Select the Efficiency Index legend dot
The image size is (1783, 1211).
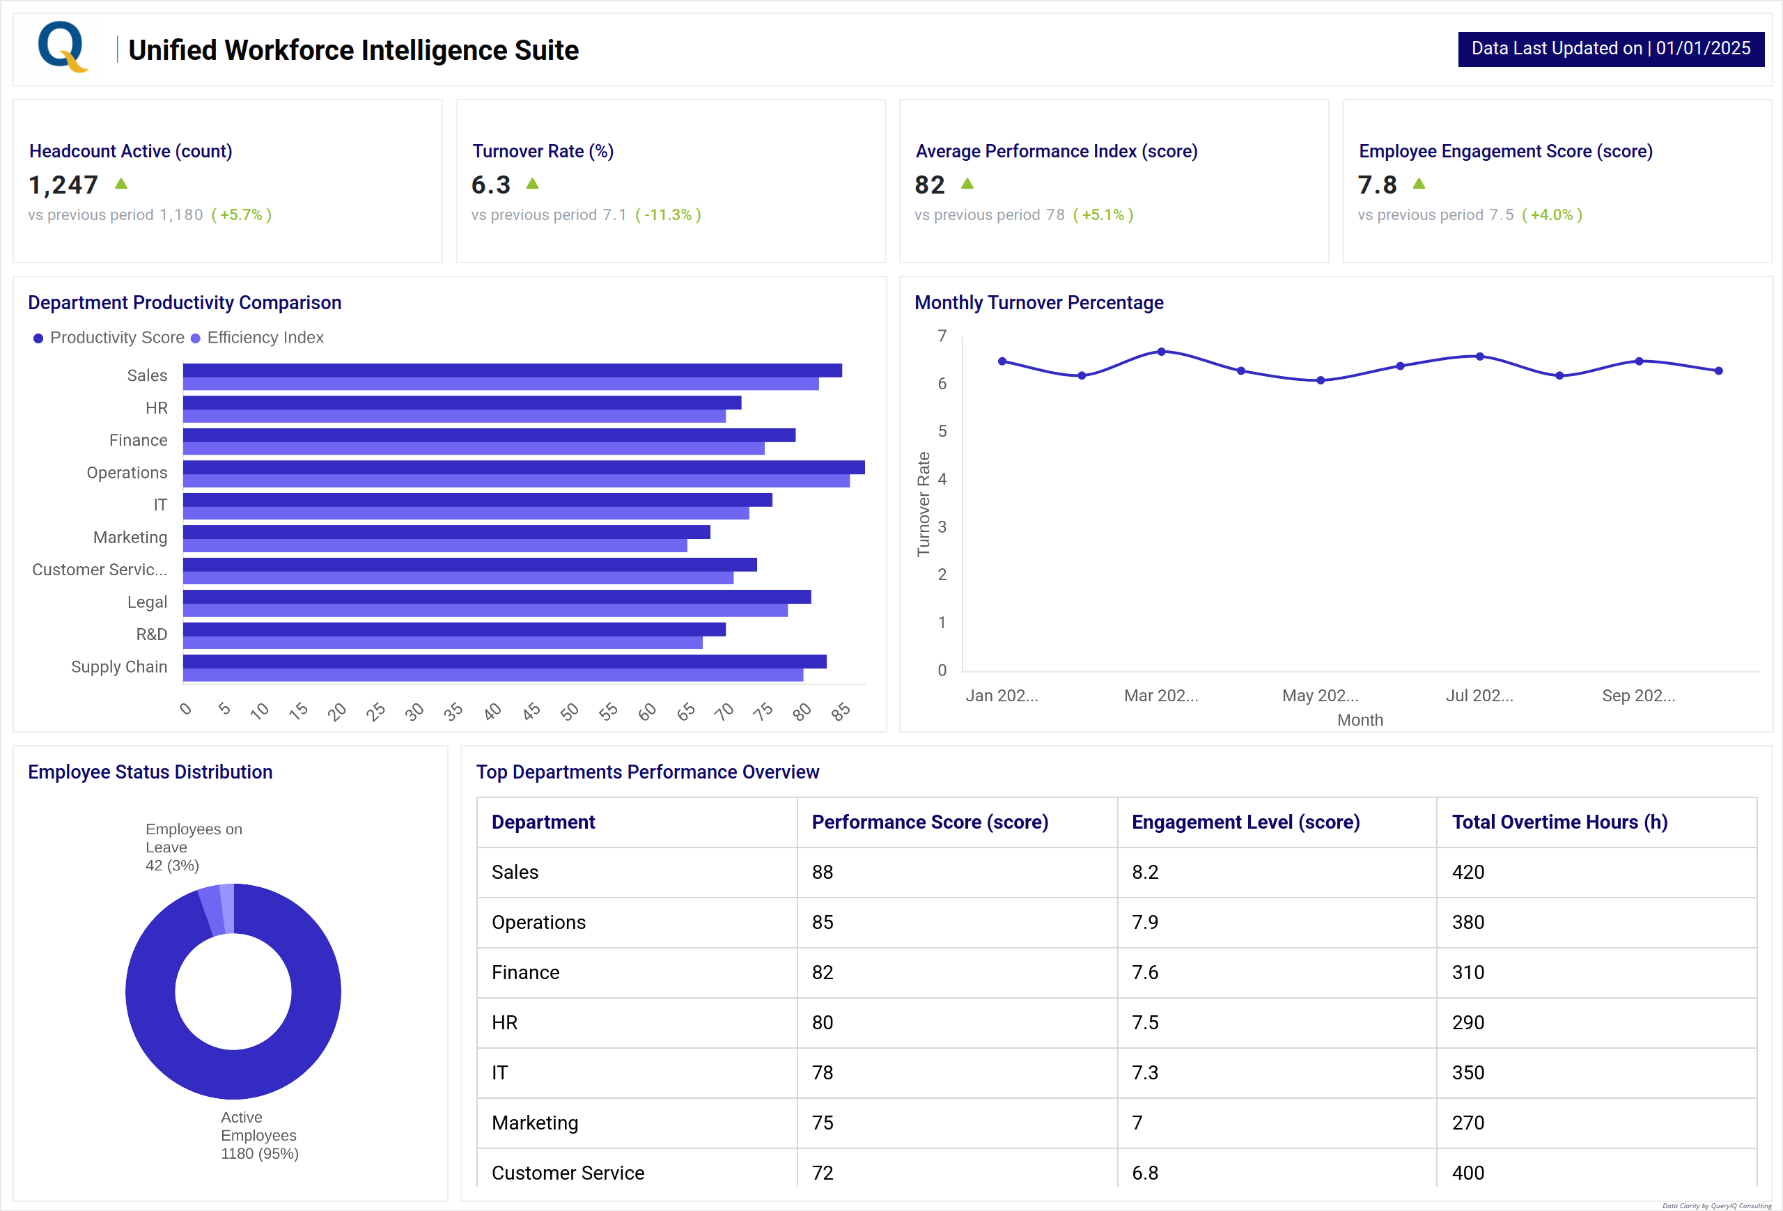[x=197, y=338]
